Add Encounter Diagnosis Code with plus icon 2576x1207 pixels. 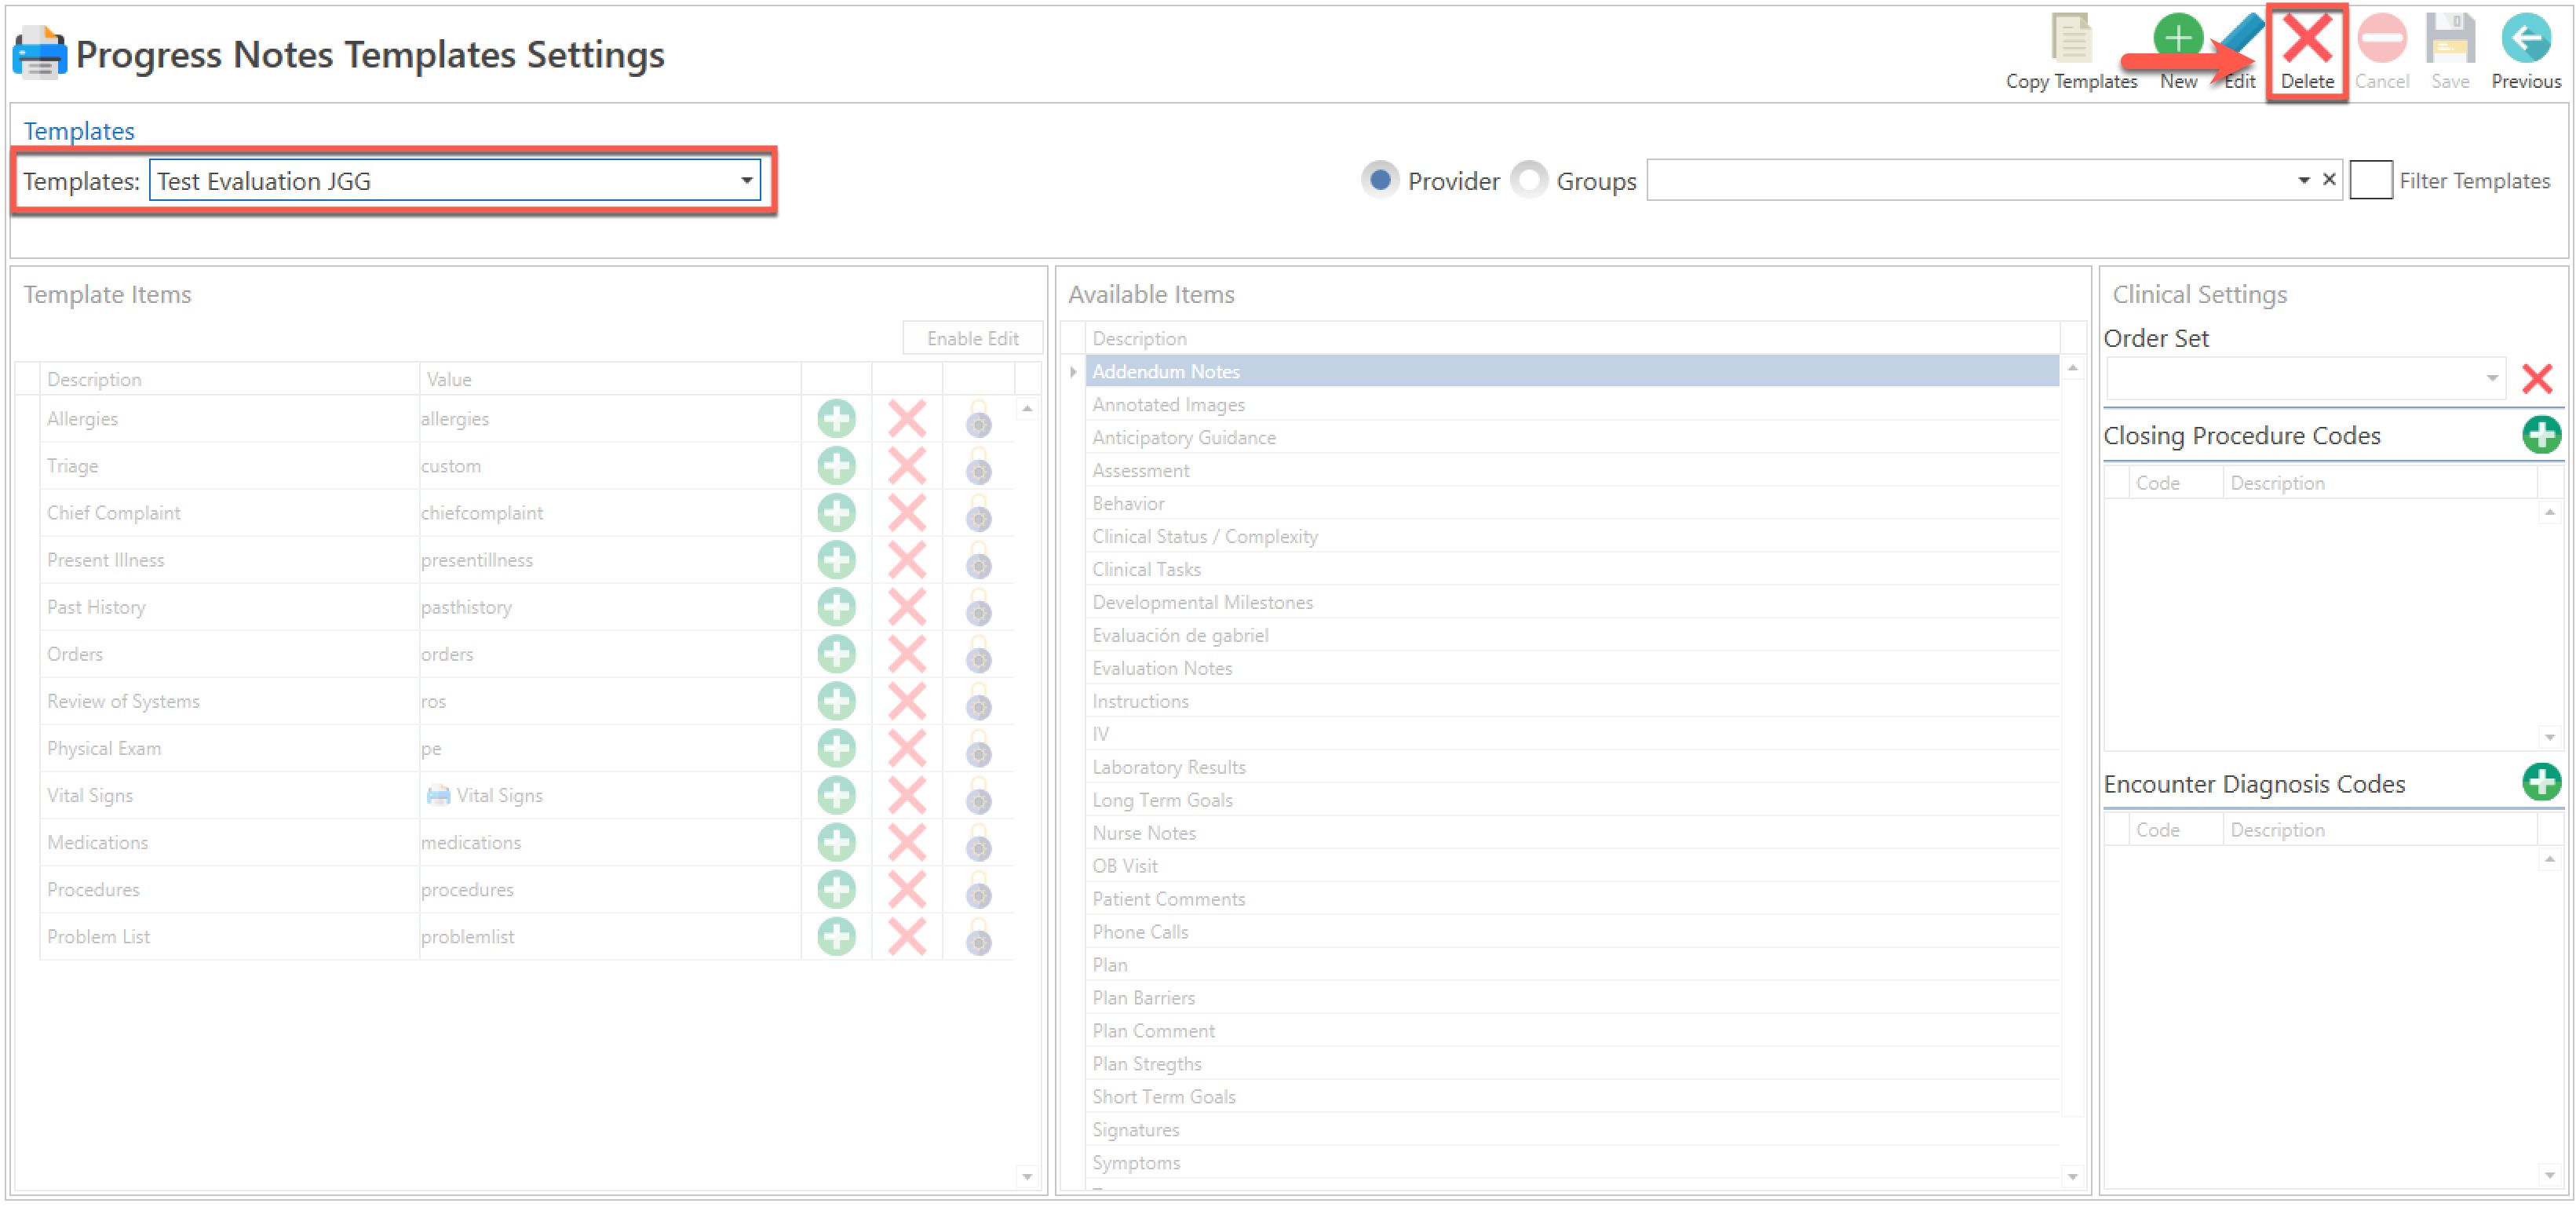pos(2539,782)
